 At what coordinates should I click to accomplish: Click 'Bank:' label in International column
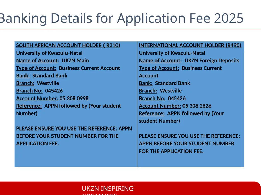coord(146,83)
